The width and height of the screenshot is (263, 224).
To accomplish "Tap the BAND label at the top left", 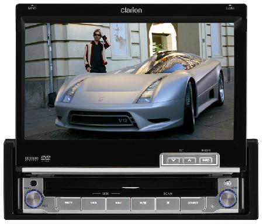I will (x=32, y=8).
